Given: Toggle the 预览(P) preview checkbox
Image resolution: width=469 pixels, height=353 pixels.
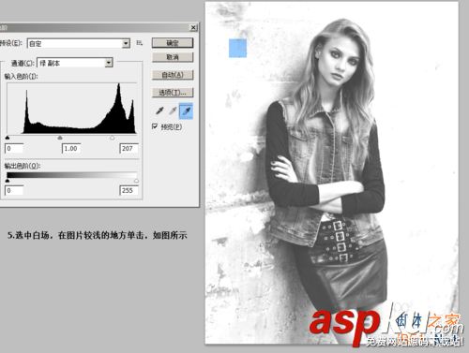Looking at the screenshot, I should coord(155,126).
